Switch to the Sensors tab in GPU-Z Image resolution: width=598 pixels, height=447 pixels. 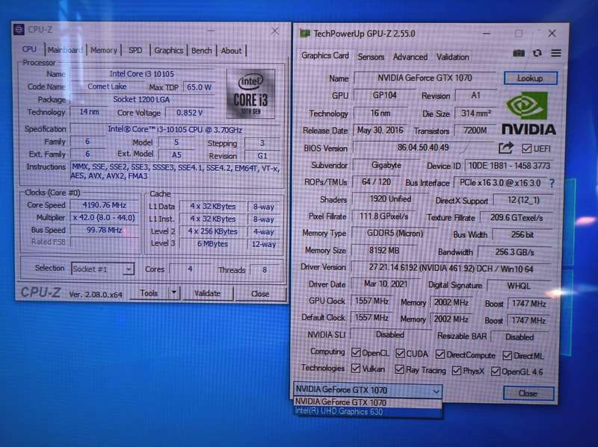click(370, 57)
